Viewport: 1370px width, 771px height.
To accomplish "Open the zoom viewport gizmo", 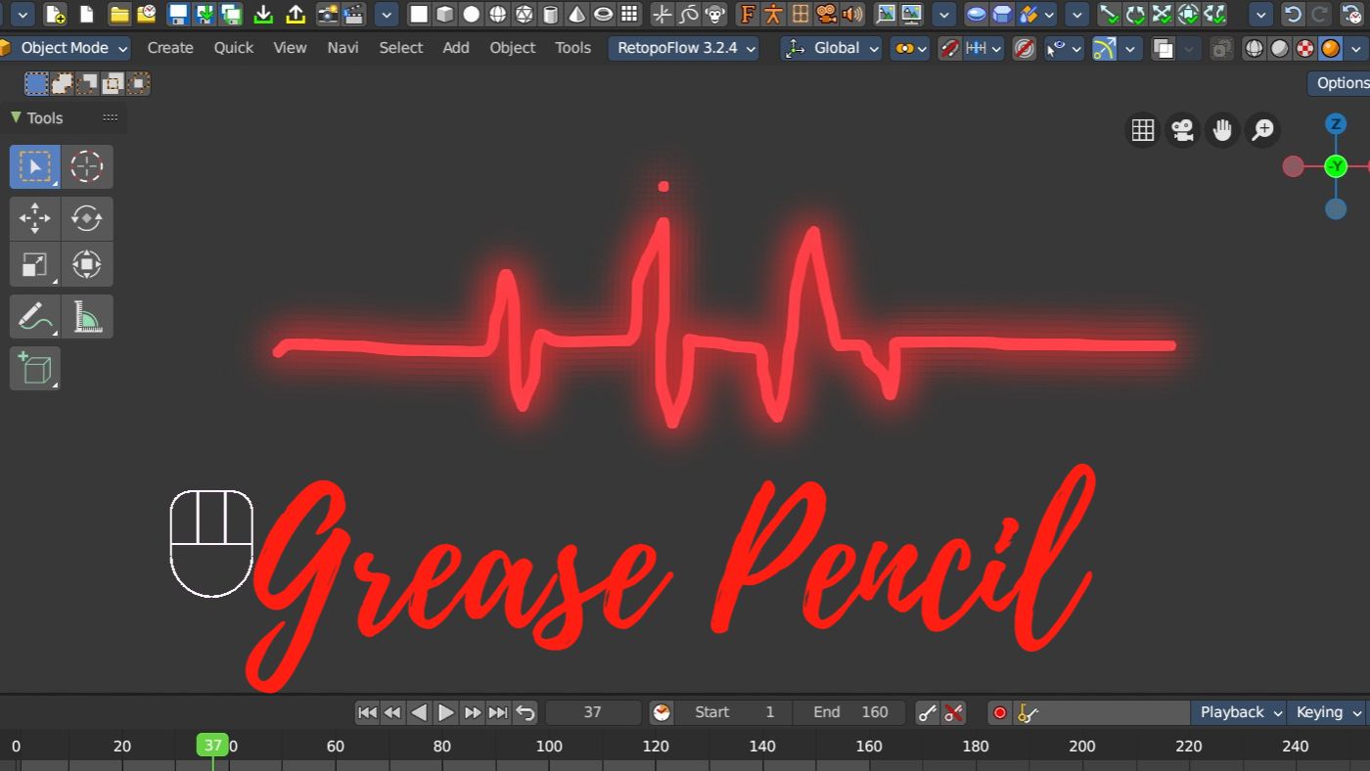I will click(1263, 129).
